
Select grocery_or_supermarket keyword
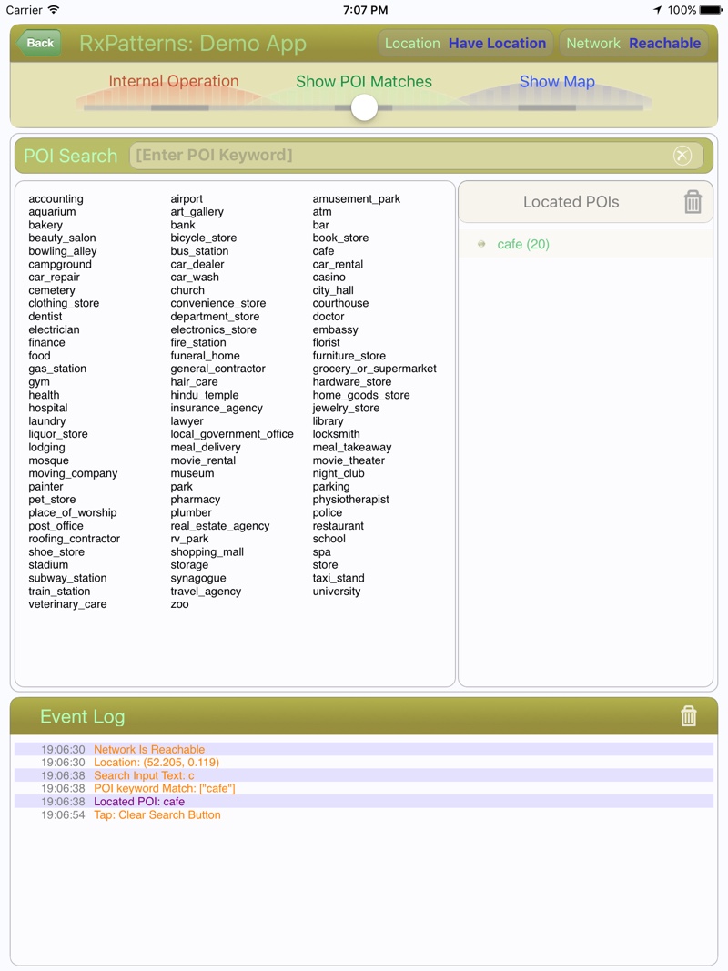point(374,369)
